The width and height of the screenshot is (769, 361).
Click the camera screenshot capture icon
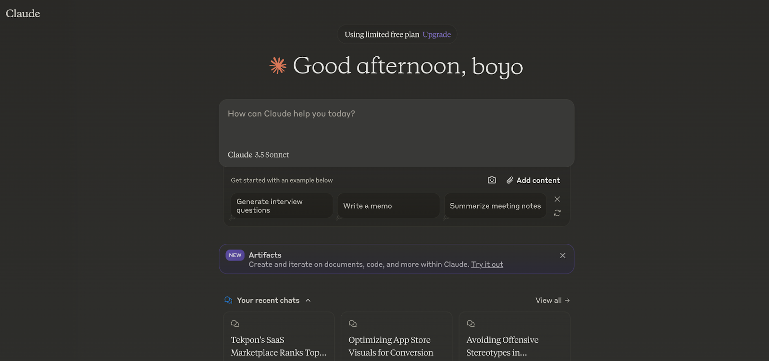tap(492, 180)
